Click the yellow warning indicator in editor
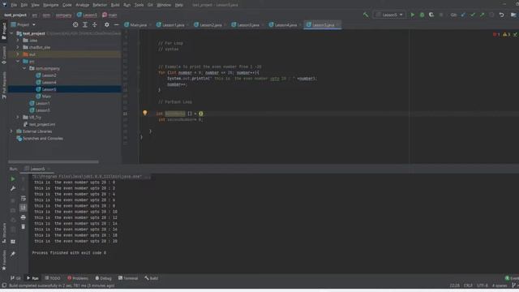This screenshot has width=519, height=292. tap(506, 34)
